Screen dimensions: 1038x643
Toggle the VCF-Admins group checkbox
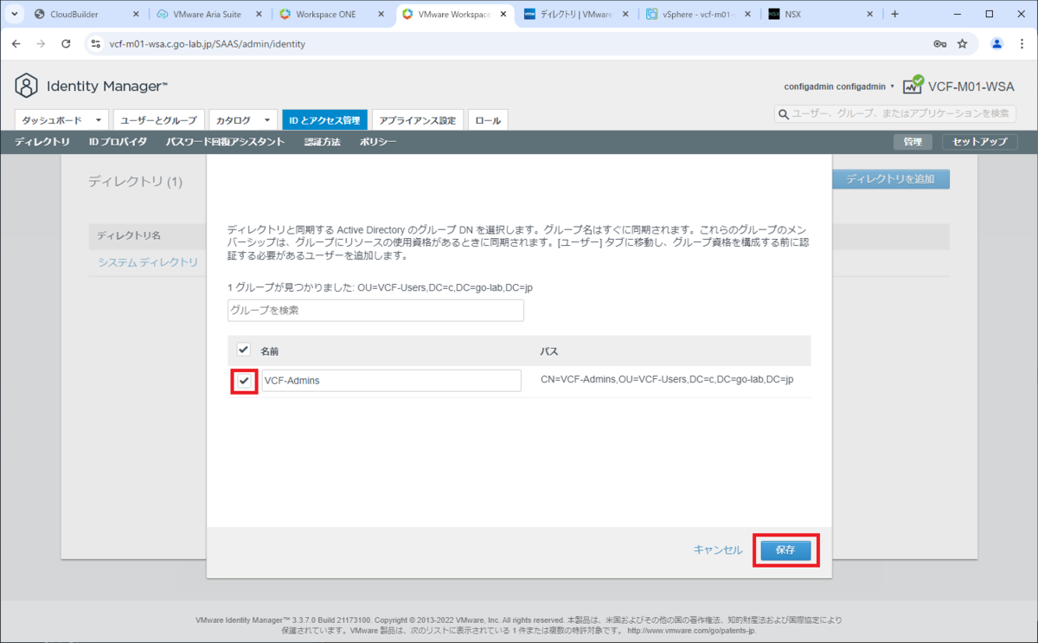[245, 380]
